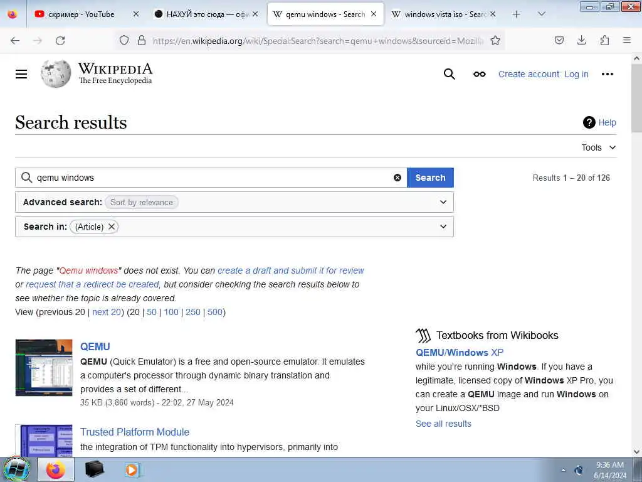Switch to НАХУЙ это сюда tab
The image size is (642, 482).
point(201,14)
